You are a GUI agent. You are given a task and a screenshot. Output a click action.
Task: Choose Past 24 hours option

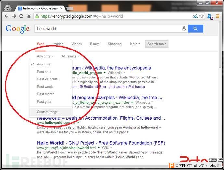[x=51, y=79]
